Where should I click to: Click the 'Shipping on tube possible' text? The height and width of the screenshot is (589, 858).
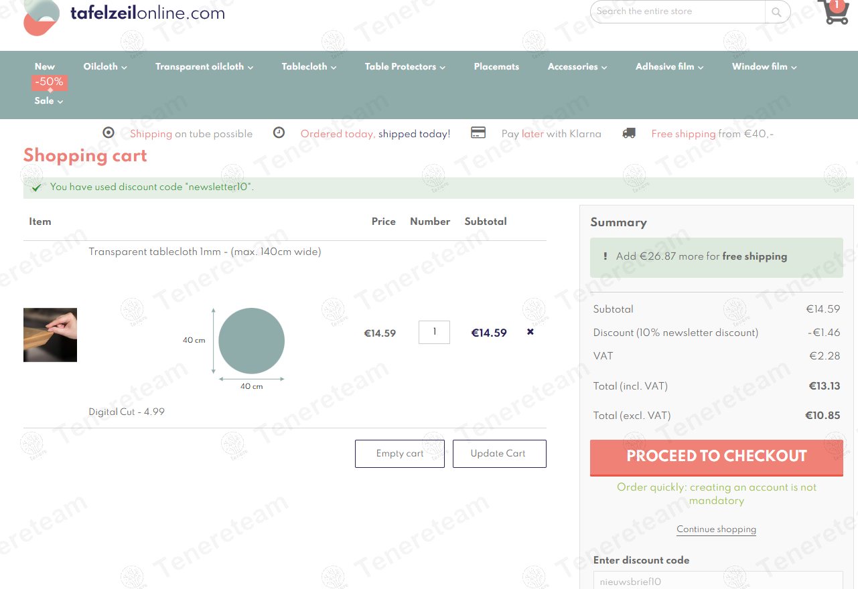191,134
